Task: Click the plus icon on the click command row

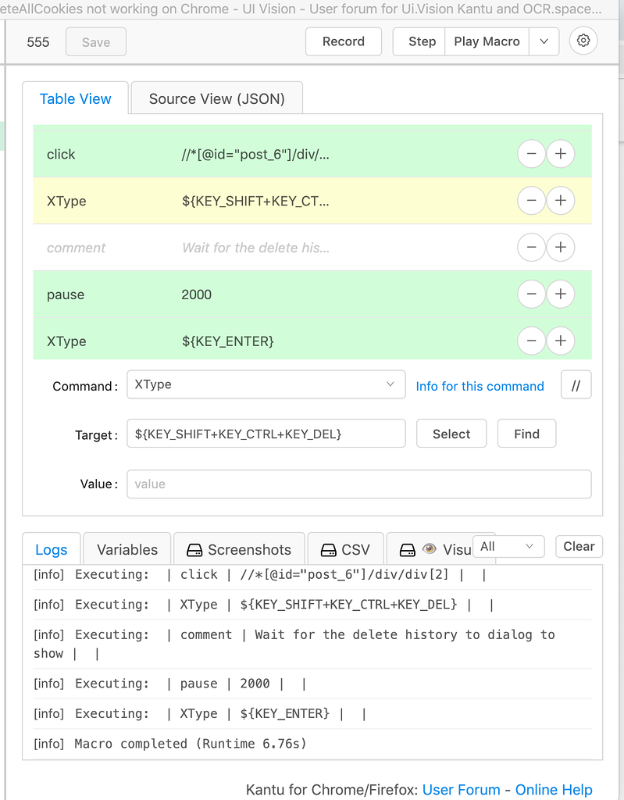Action: (x=560, y=154)
